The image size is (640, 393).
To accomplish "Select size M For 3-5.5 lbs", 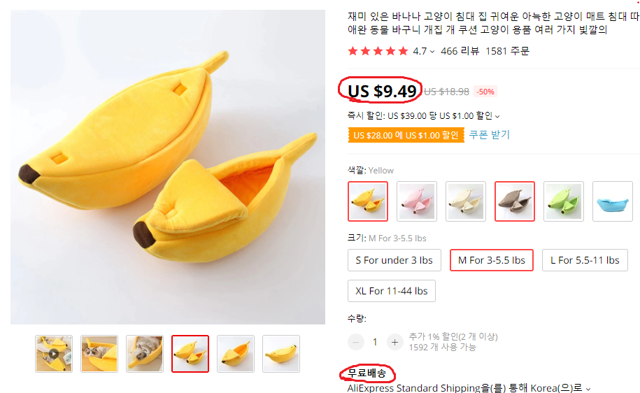I will (x=492, y=260).
